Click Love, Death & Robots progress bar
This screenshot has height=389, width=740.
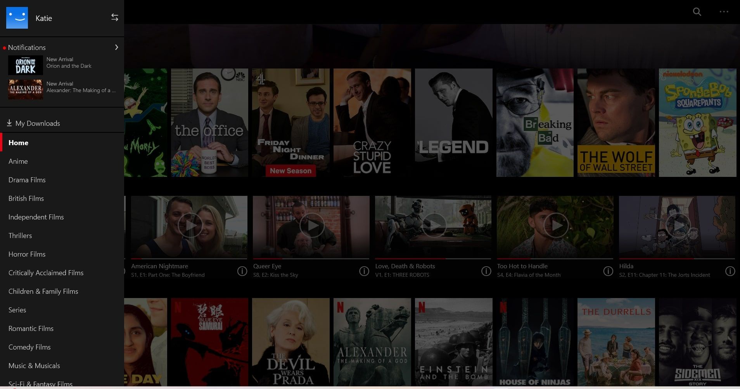[x=433, y=259]
